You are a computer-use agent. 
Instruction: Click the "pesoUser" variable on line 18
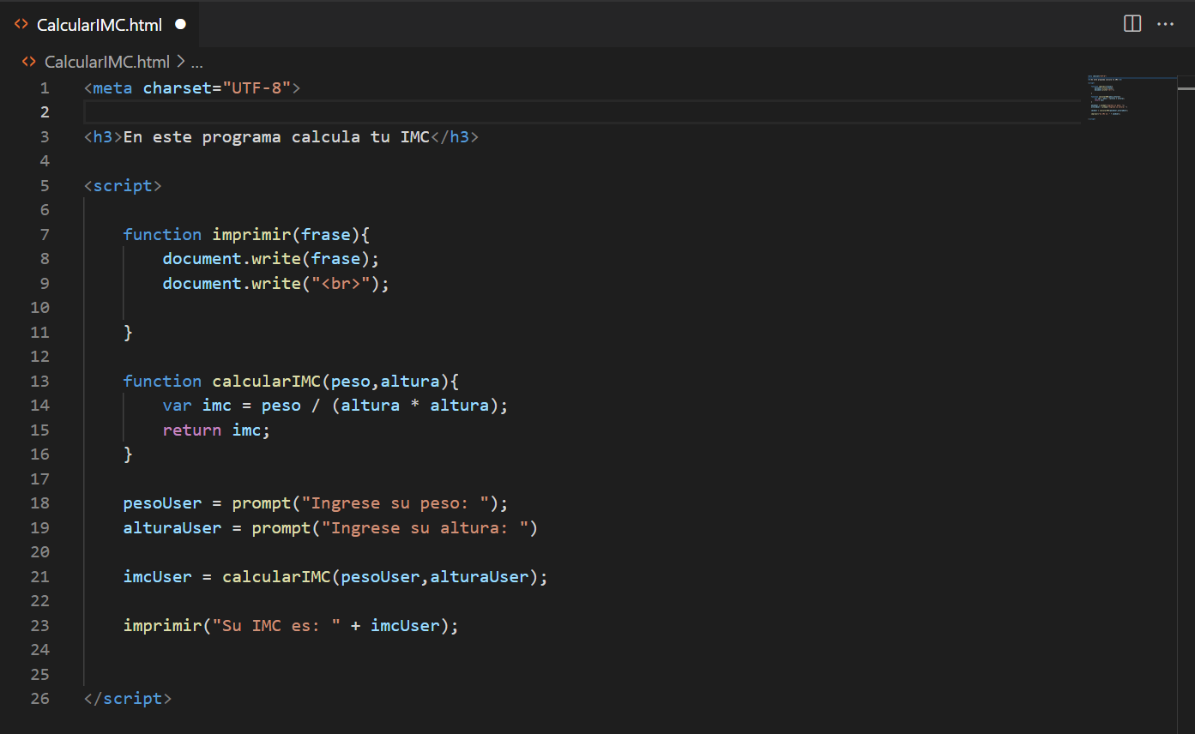[163, 502]
